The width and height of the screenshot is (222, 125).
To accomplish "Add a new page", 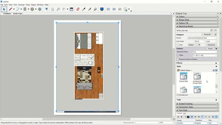I will (x=108, y=9).
